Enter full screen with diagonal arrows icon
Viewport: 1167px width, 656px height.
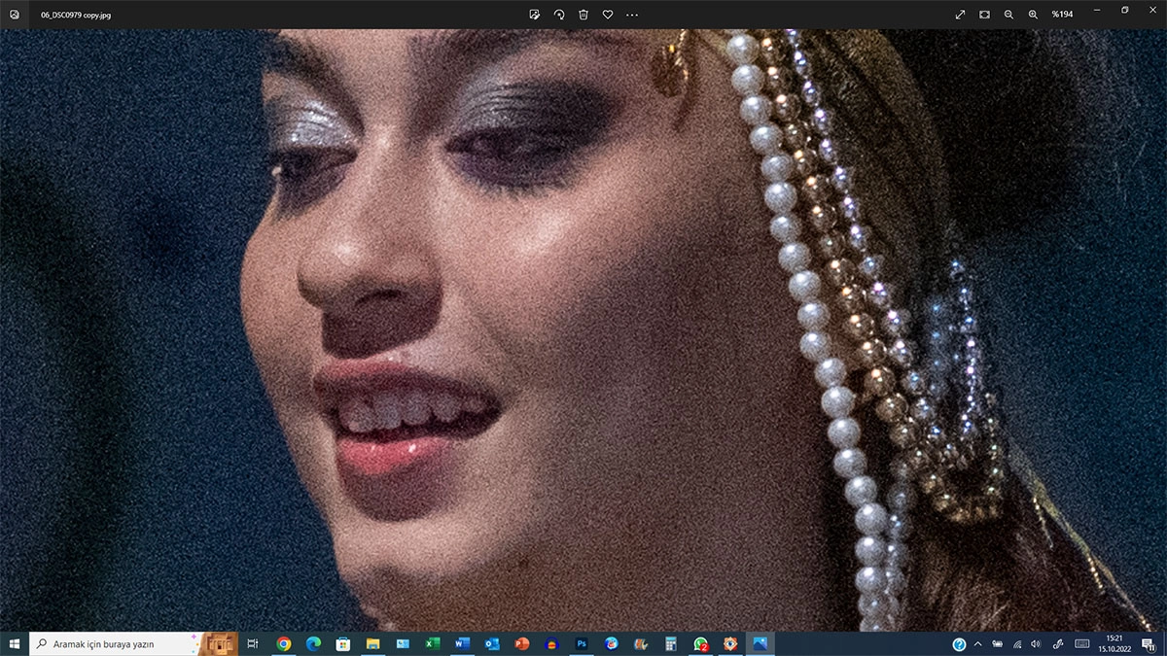(x=960, y=15)
